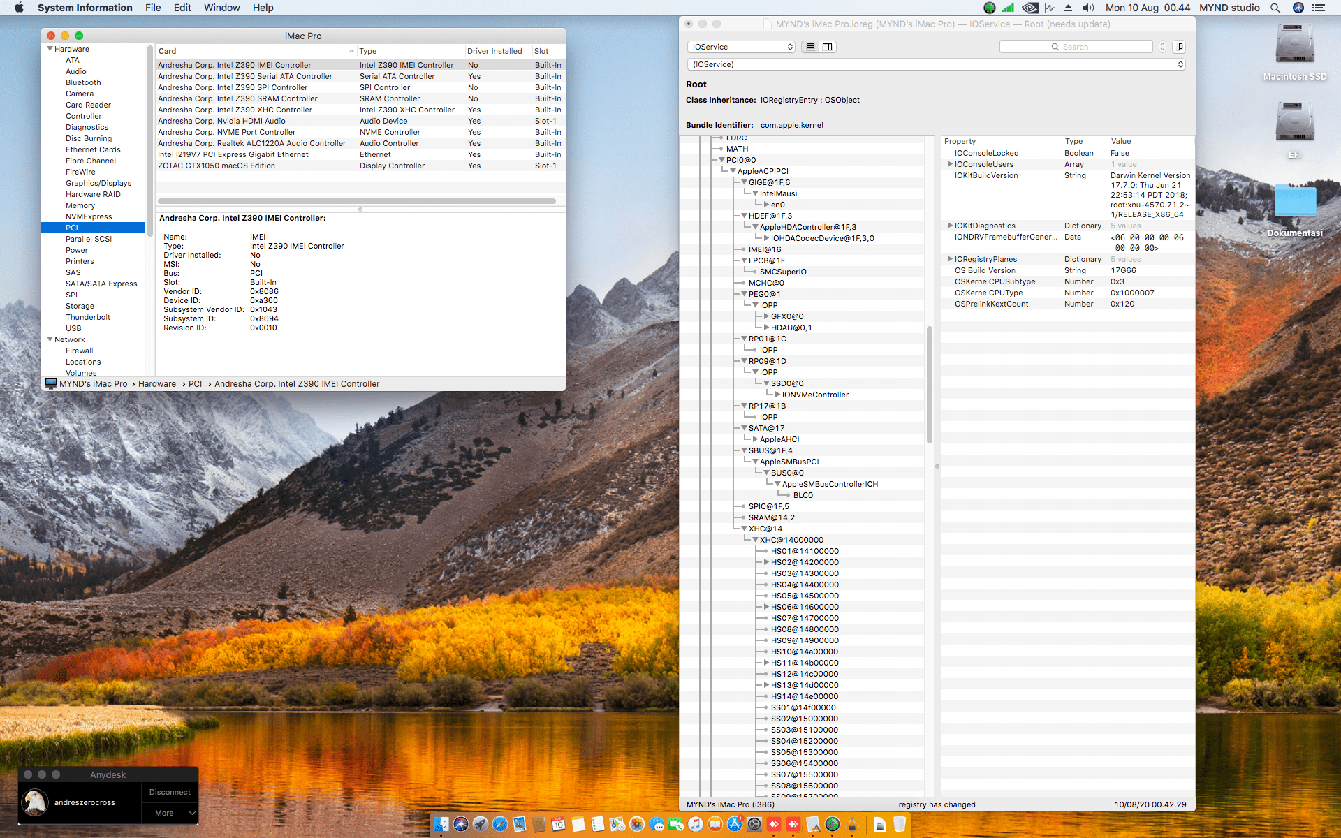Click the PCI table horizontal scrollbar
This screenshot has height=838, width=1341.
(357, 201)
